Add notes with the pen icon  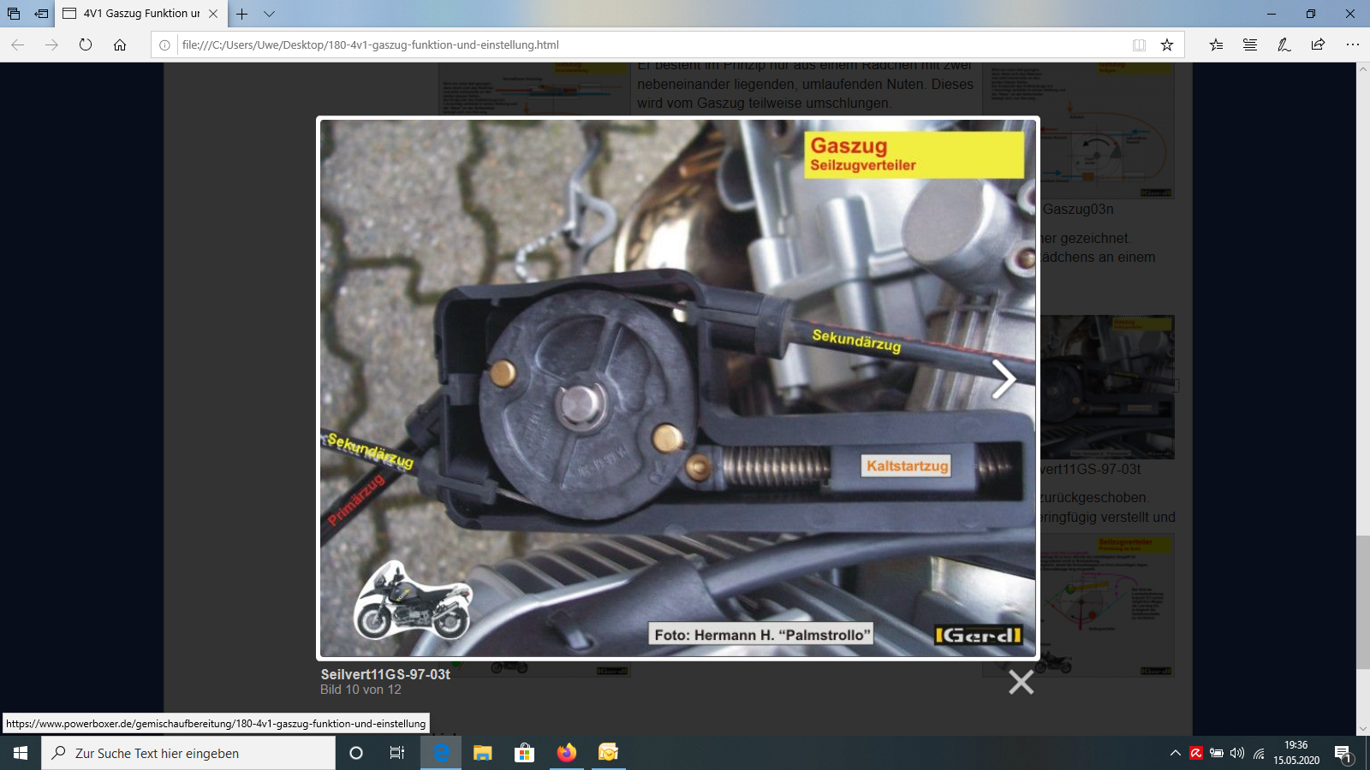[x=1284, y=44]
